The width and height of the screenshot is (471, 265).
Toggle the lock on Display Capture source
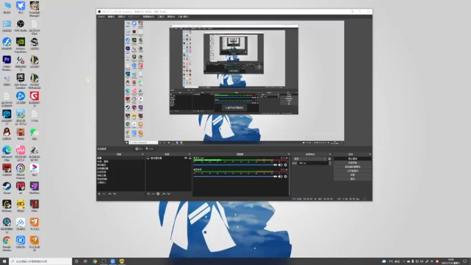[190, 158]
